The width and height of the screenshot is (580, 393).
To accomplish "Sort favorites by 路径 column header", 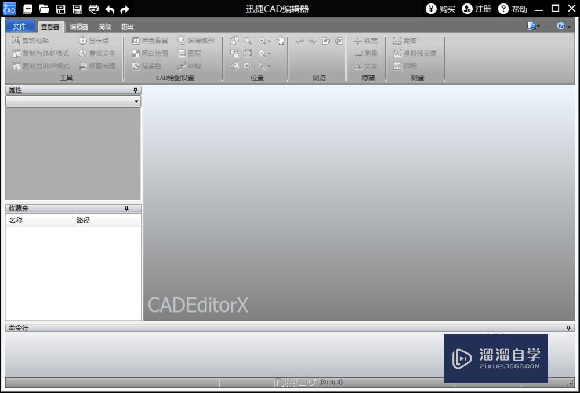I will [x=107, y=221].
